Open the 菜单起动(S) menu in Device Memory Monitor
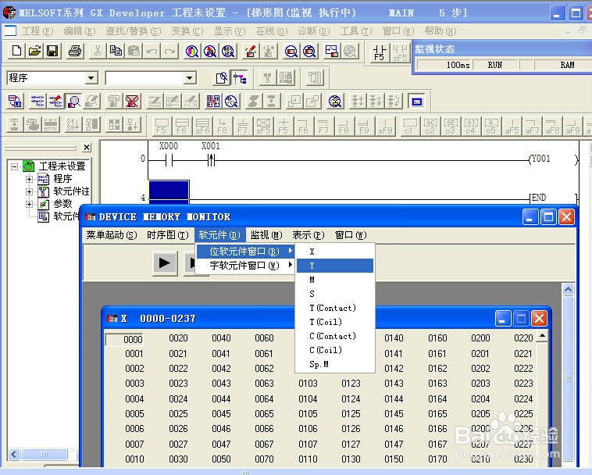The image size is (592, 475). (112, 235)
